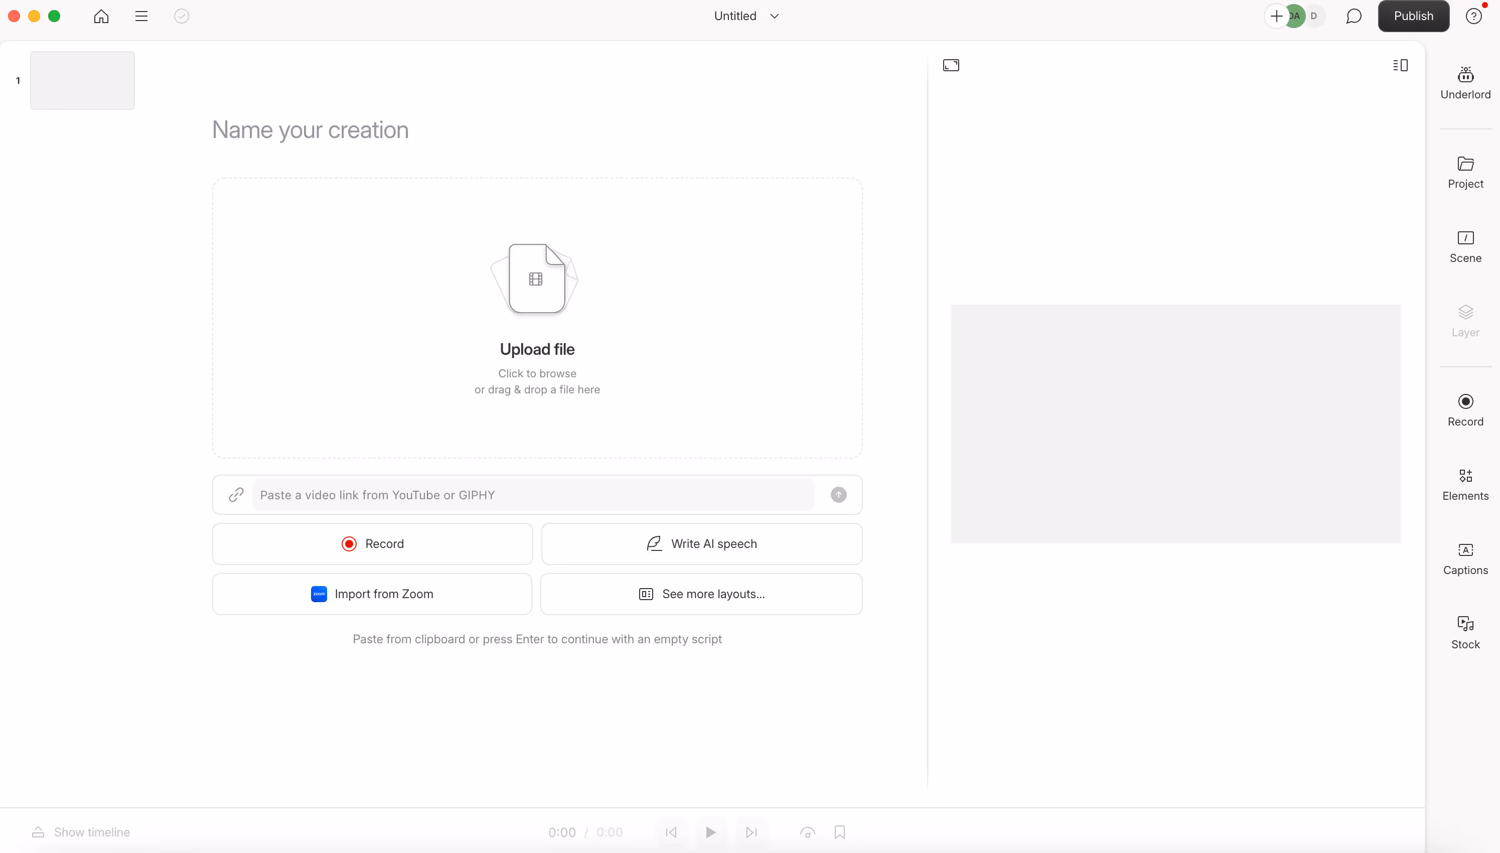Check the sync status checkmark icon

pyautogui.click(x=182, y=17)
